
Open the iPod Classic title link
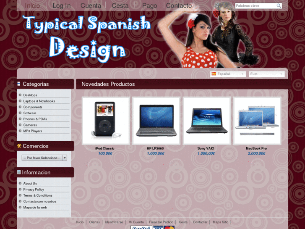(x=105, y=148)
